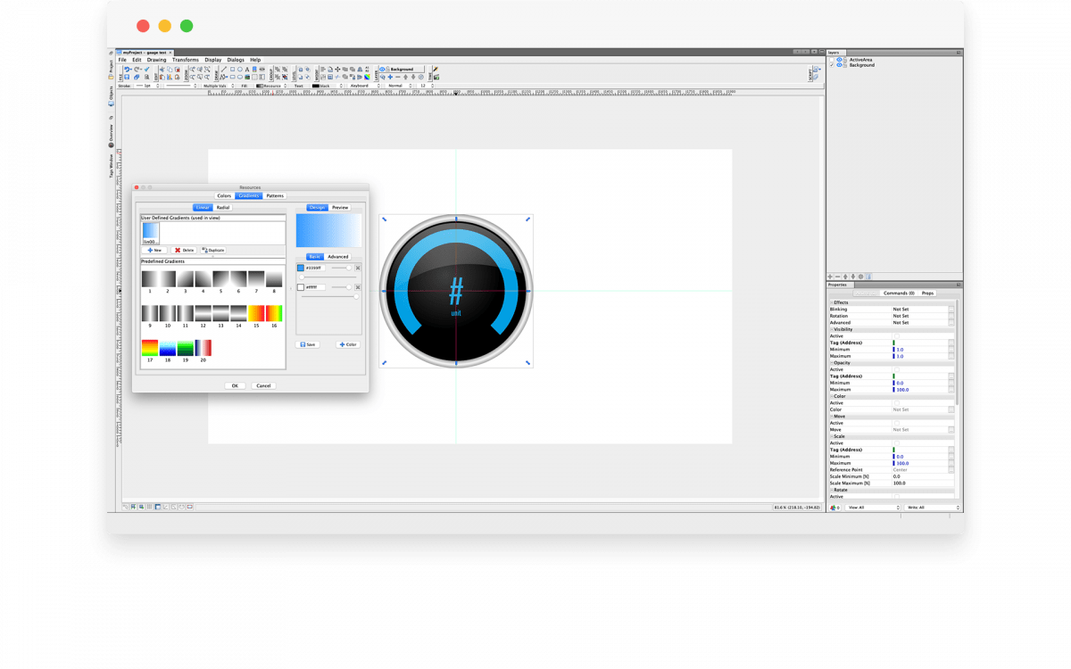Screen dimensions: 1071x669
Task: Click the blue plus add-layer icon in toolbar
Action: [390, 77]
